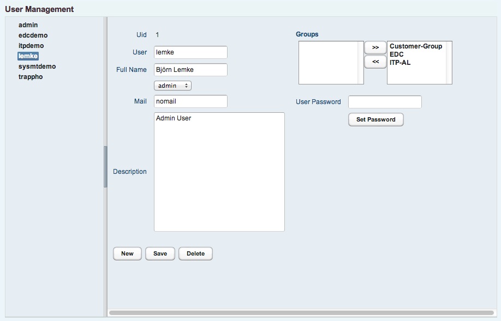
Task: Click the Mail input field
Action: click(x=191, y=101)
